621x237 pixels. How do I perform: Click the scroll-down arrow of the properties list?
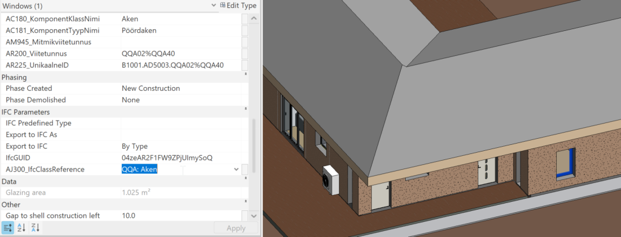254,216
